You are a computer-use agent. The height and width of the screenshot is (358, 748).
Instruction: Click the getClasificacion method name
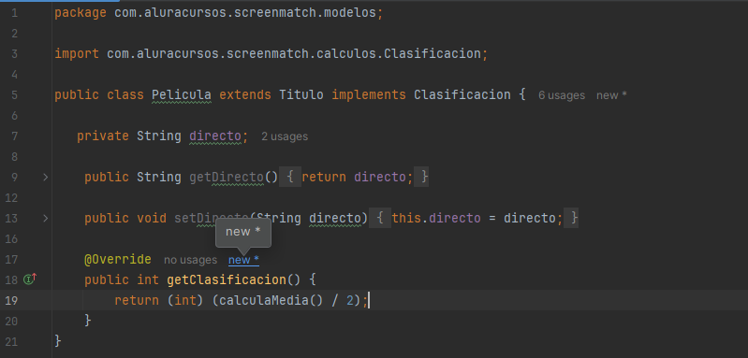point(227,279)
